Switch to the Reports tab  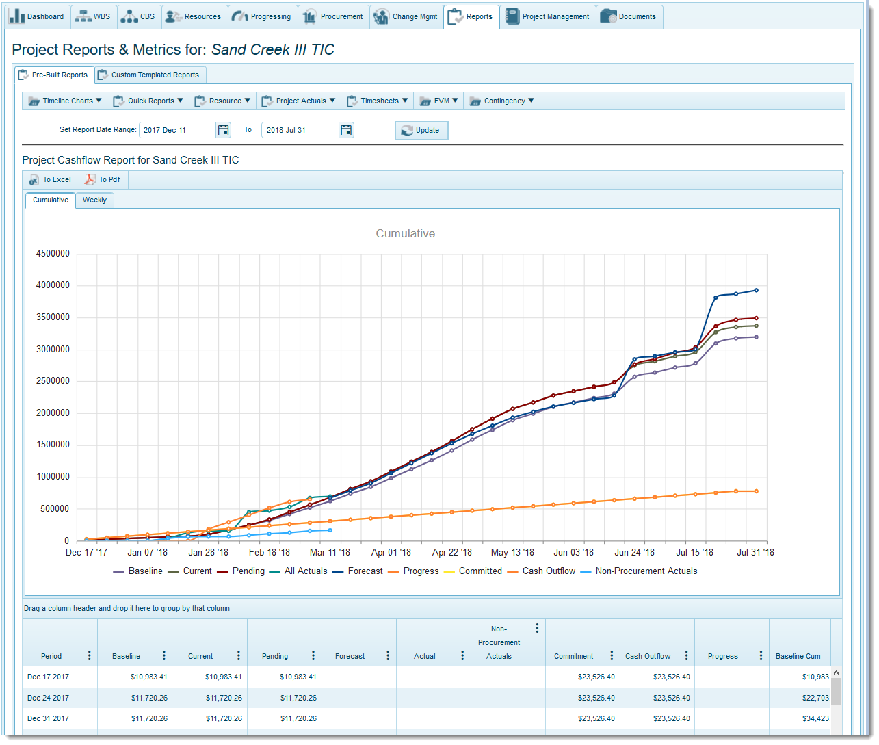[x=471, y=17]
